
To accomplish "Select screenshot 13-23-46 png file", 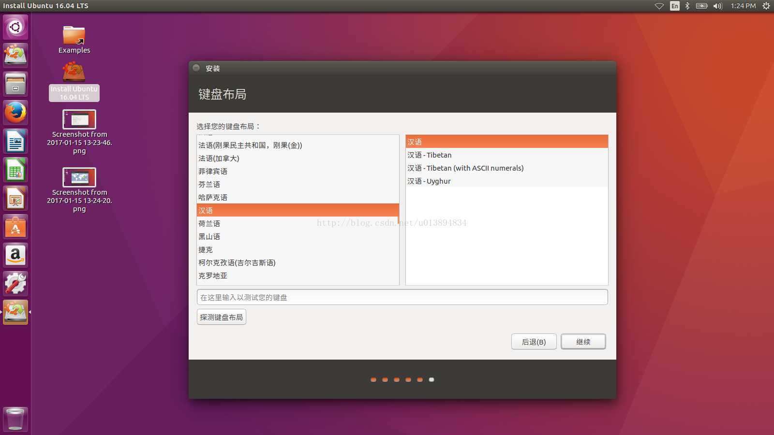I will [79, 132].
